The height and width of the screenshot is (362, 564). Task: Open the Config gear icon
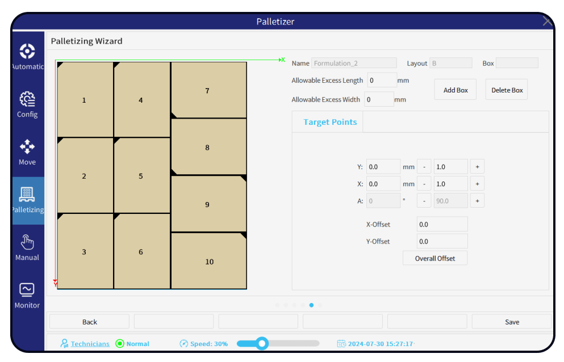point(27,100)
